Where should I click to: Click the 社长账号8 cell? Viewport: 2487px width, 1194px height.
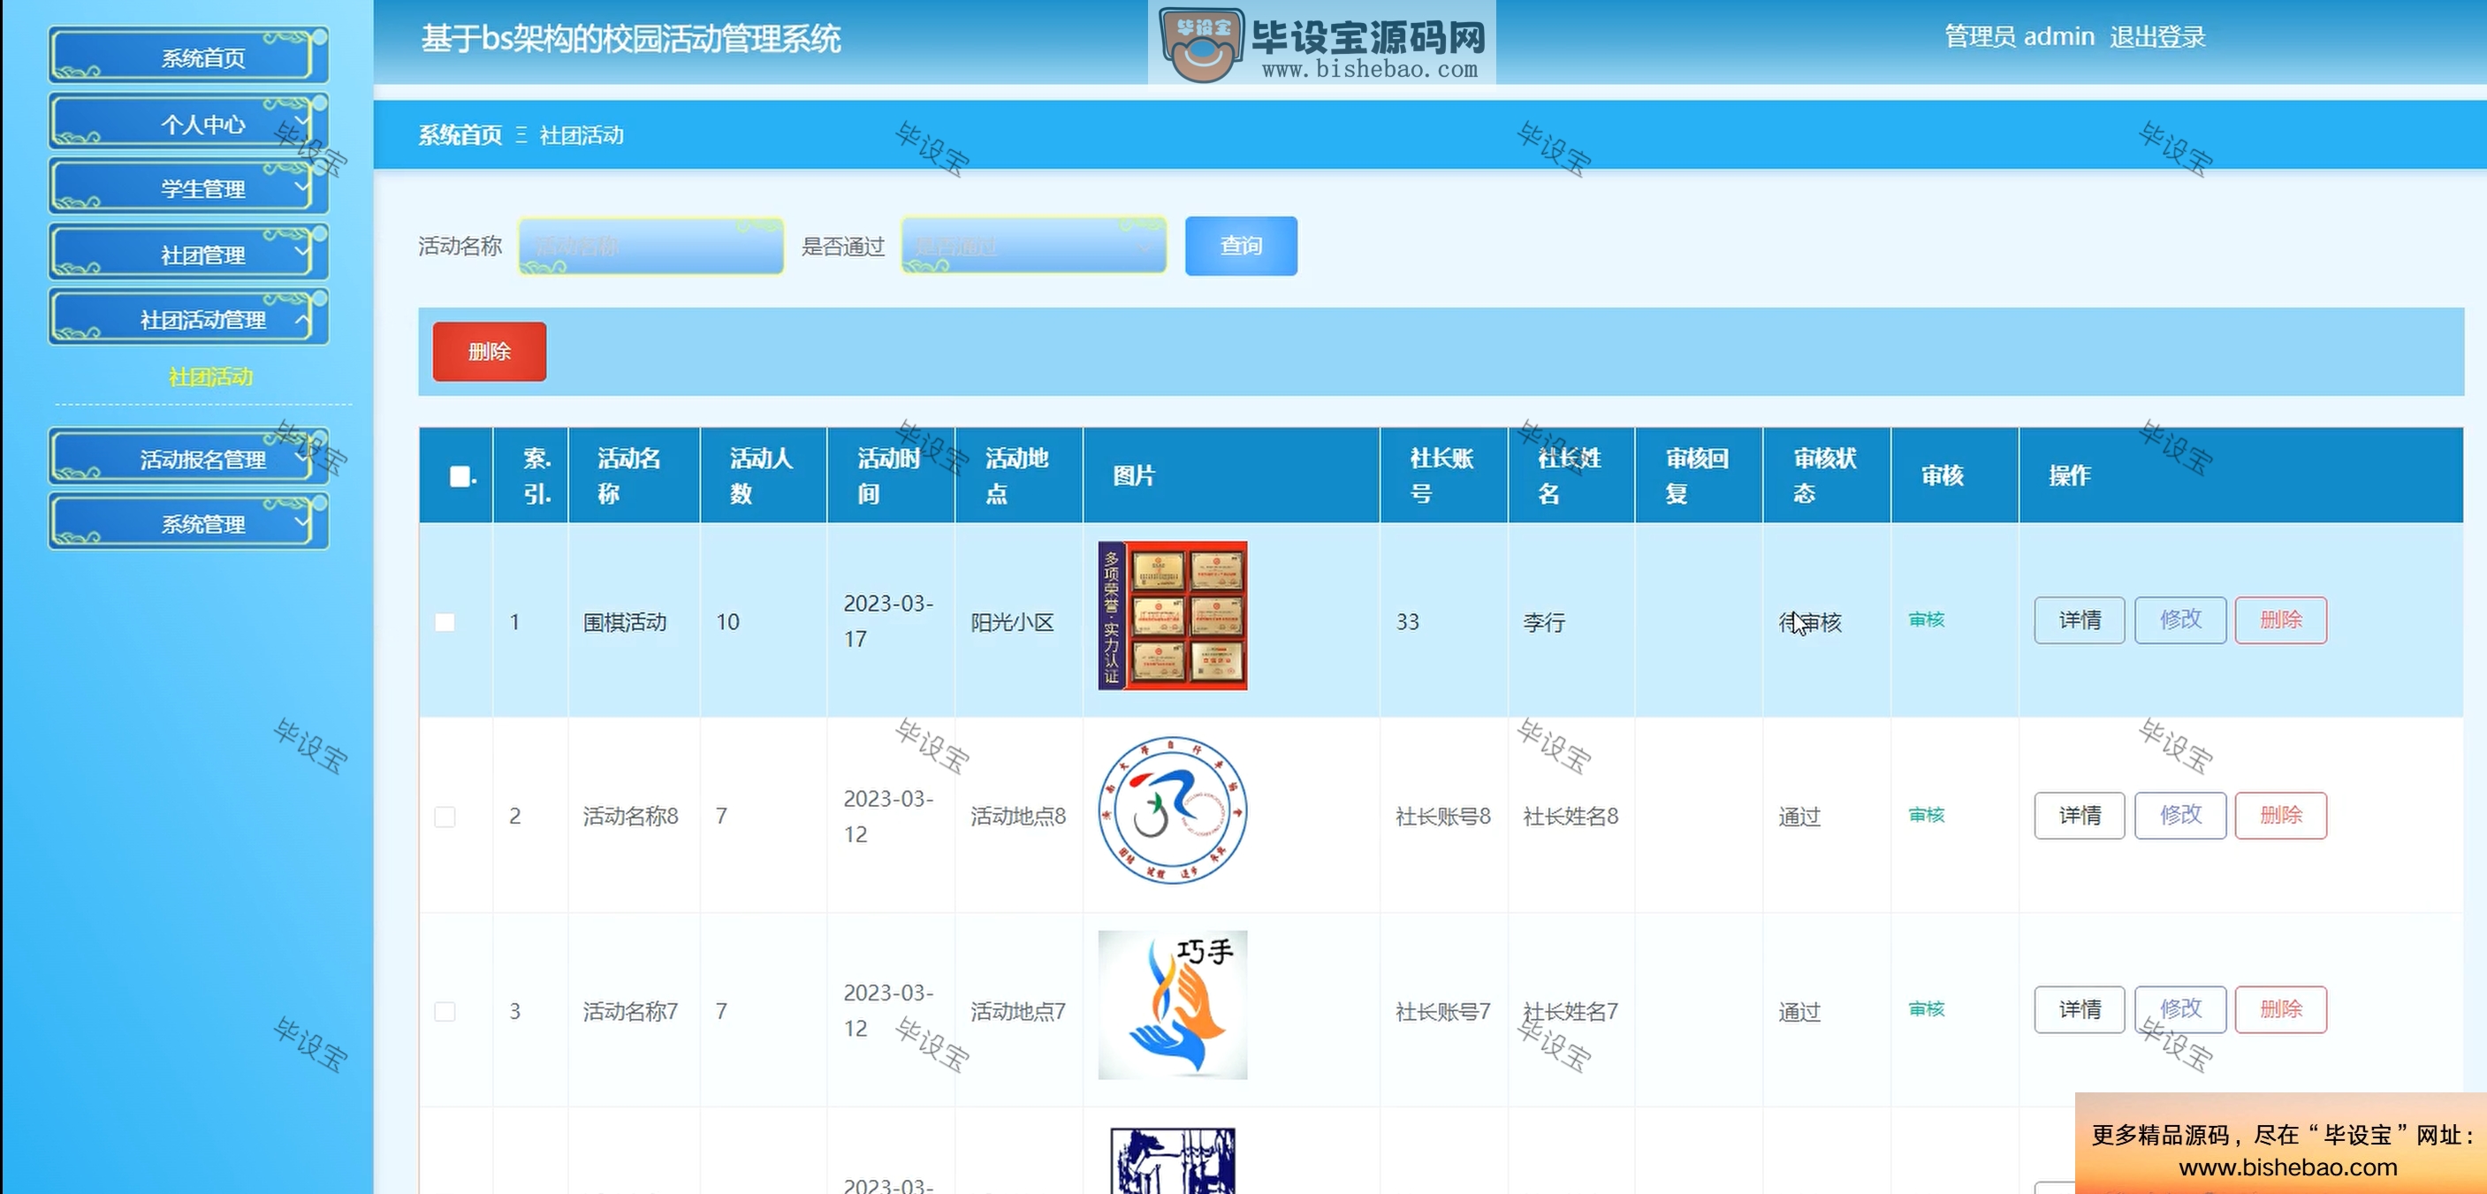pyautogui.click(x=1443, y=817)
